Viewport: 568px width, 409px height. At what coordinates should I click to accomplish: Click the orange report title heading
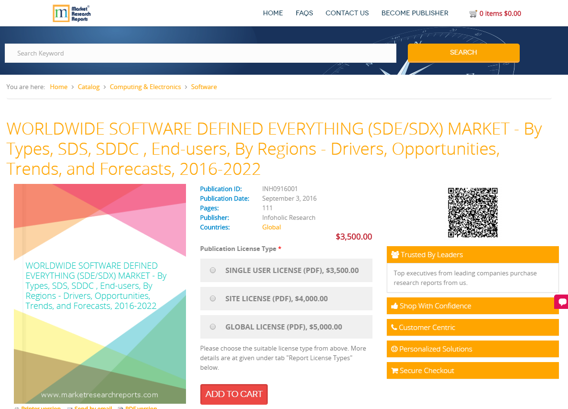coord(274,149)
